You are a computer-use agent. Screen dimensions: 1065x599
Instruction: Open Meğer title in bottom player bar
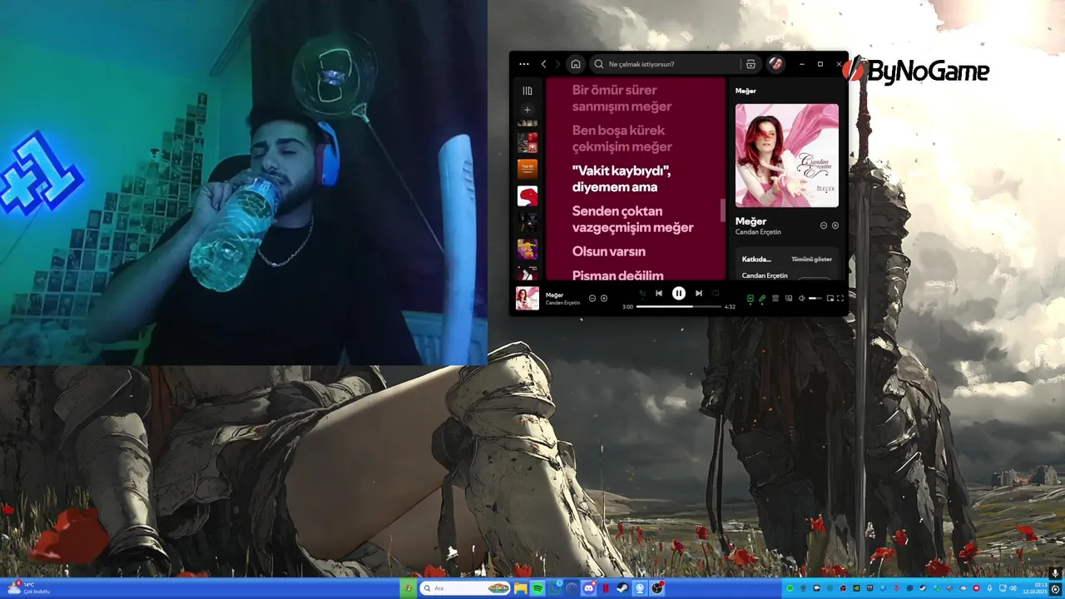tap(554, 295)
